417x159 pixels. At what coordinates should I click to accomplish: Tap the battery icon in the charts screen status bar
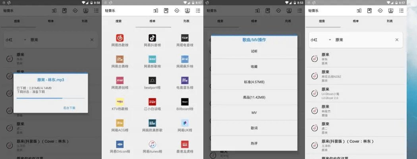point(193,3)
